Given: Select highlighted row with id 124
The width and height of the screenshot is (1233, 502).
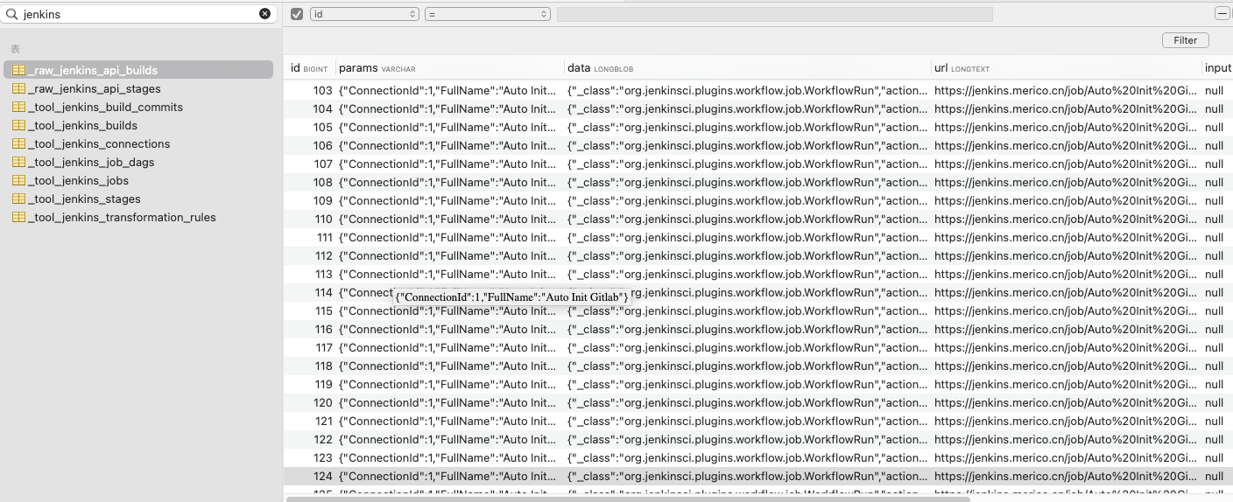Looking at the screenshot, I should pos(757,476).
